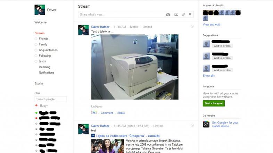Open Davor Hafnar name on 11:48 AM post
The height and width of the screenshot is (153, 273).
tap(100, 27)
